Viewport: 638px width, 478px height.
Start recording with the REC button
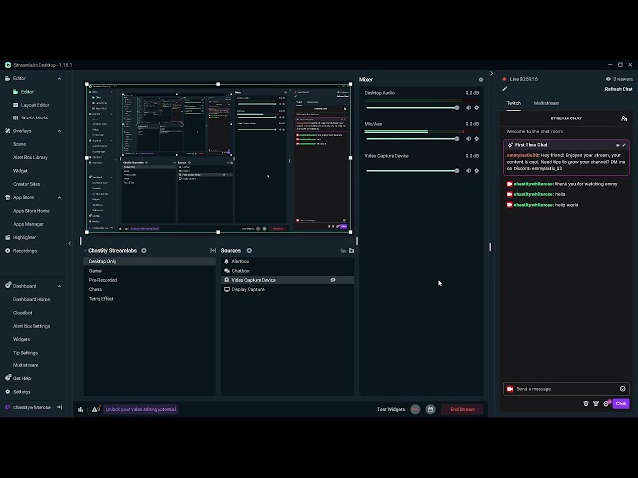click(415, 409)
